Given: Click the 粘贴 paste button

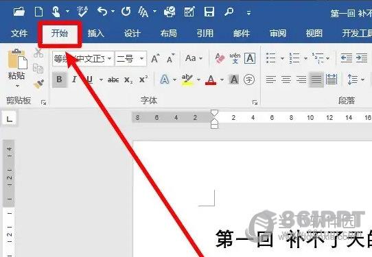Looking at the screenshot, I should point(16,69).
